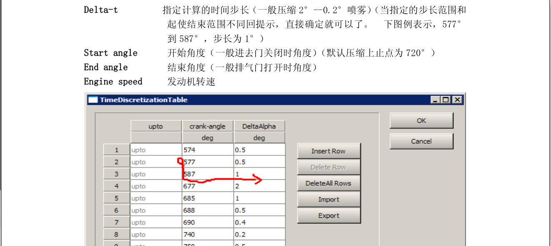Click the Export button
This screenshot has height=246, width=551.
[x=328, y=216]
